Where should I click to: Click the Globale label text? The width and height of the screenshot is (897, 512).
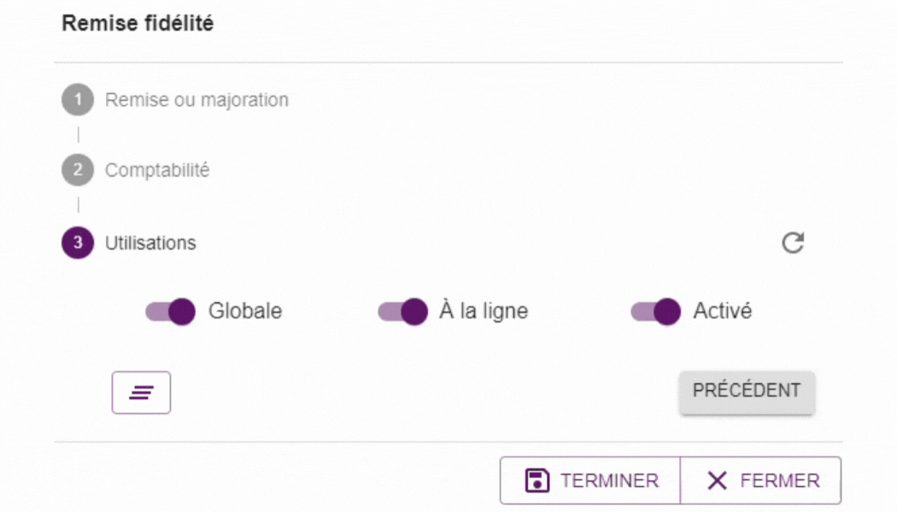coord(245,311)
